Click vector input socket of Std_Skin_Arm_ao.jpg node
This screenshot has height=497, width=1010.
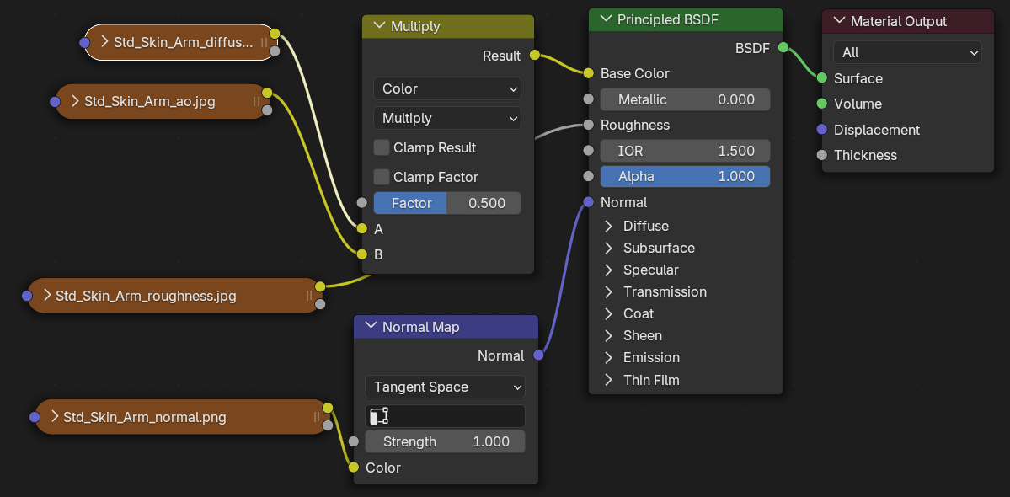point(55,102)
